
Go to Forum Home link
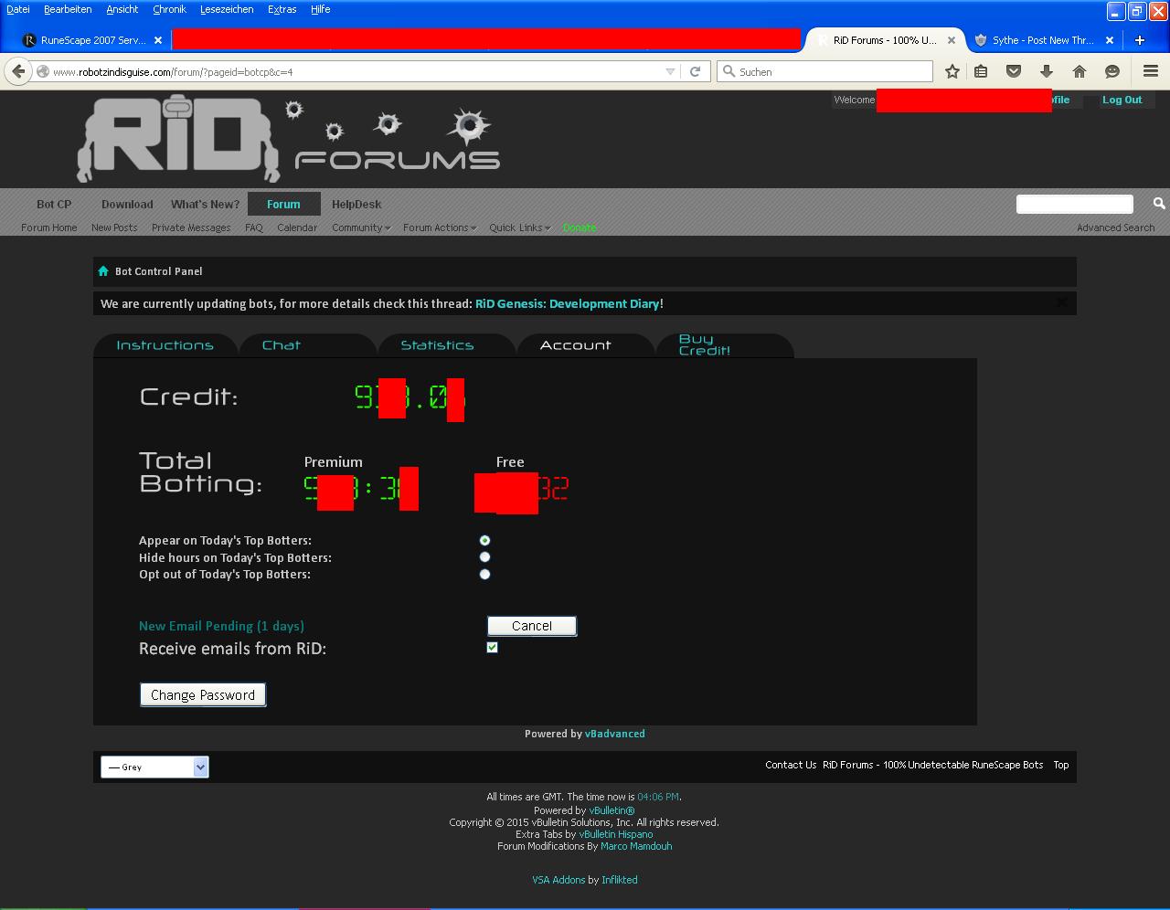tap(49, 227)
